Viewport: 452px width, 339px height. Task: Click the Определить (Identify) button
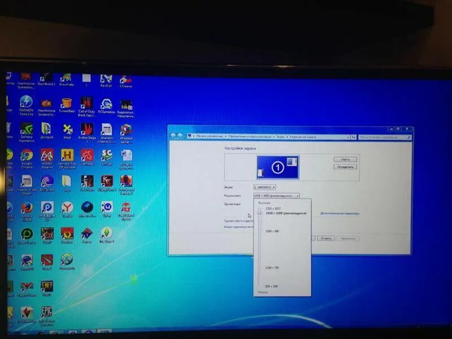345,167
